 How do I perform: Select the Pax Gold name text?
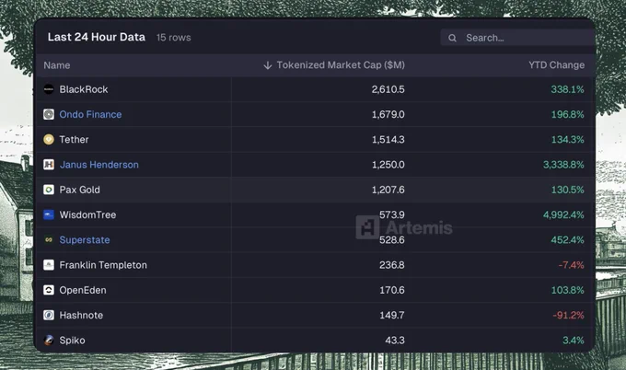[79, 190]
